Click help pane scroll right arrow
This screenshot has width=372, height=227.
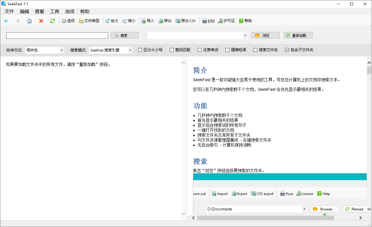361,218
